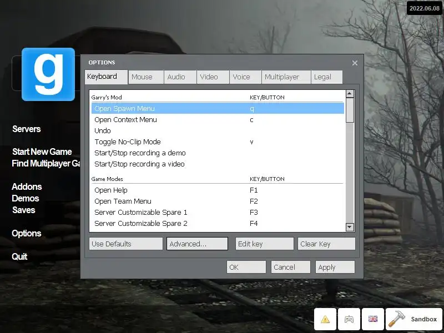Click the Garry's Mod g logo
The image size is (444, 333).
click(x=48, y=74)
